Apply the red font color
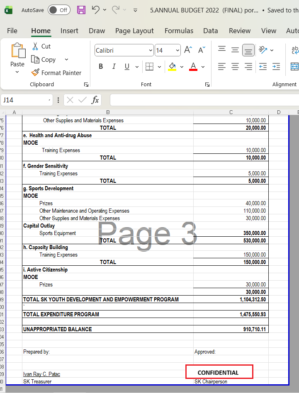 point(193,66)
